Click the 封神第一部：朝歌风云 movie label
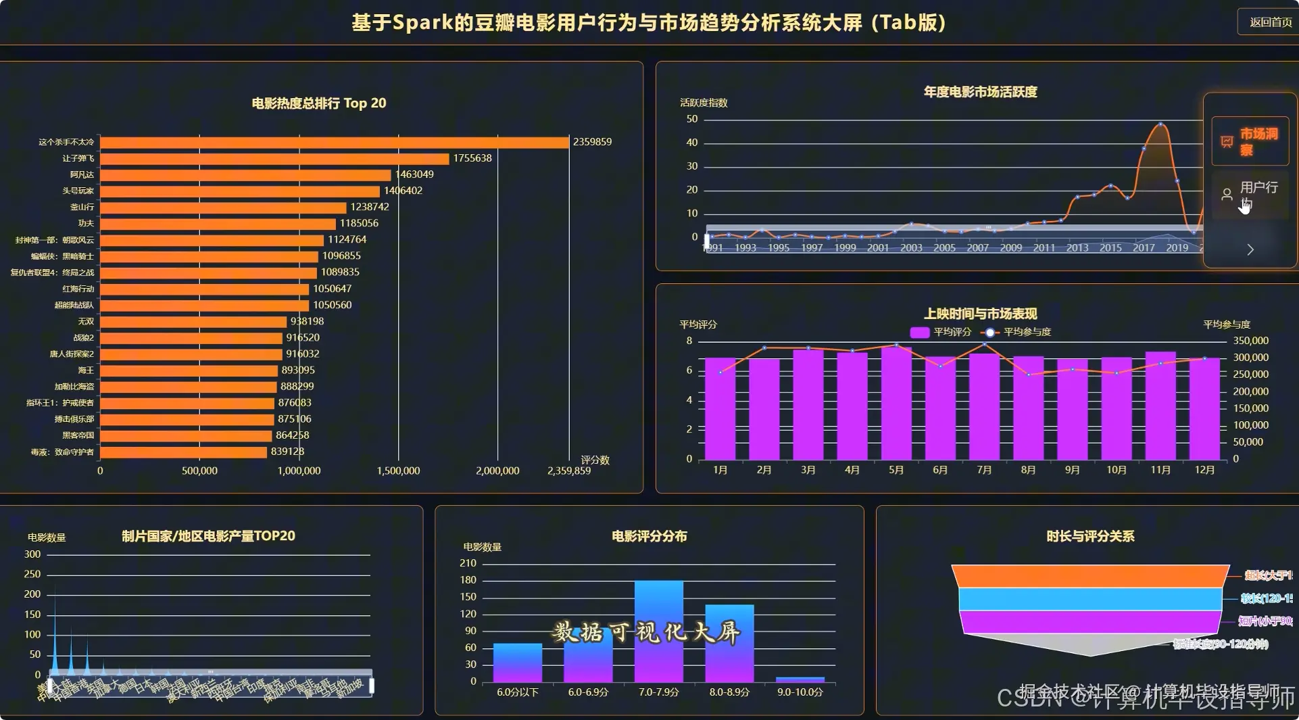 pos(55,240)
